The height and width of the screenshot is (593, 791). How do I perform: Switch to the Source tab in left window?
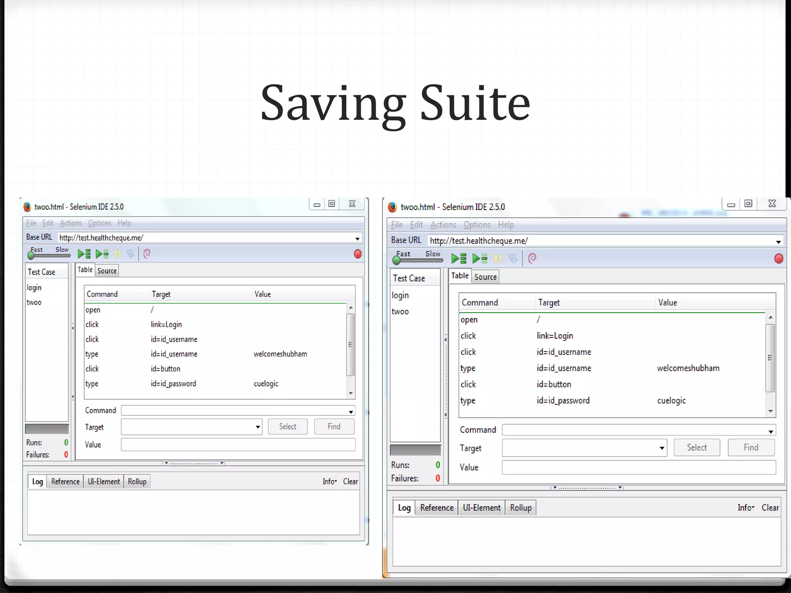107,271
